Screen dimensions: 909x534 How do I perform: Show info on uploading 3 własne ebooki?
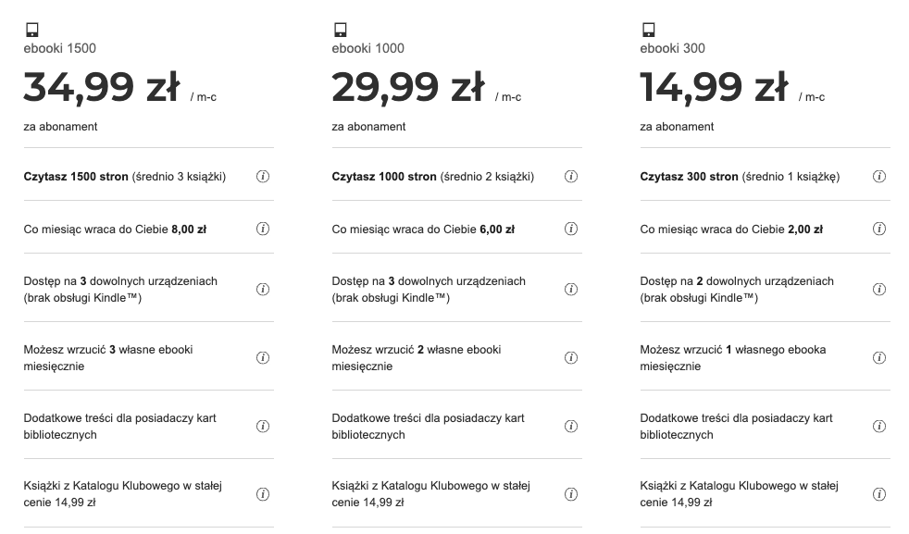[x=263, y=357]
